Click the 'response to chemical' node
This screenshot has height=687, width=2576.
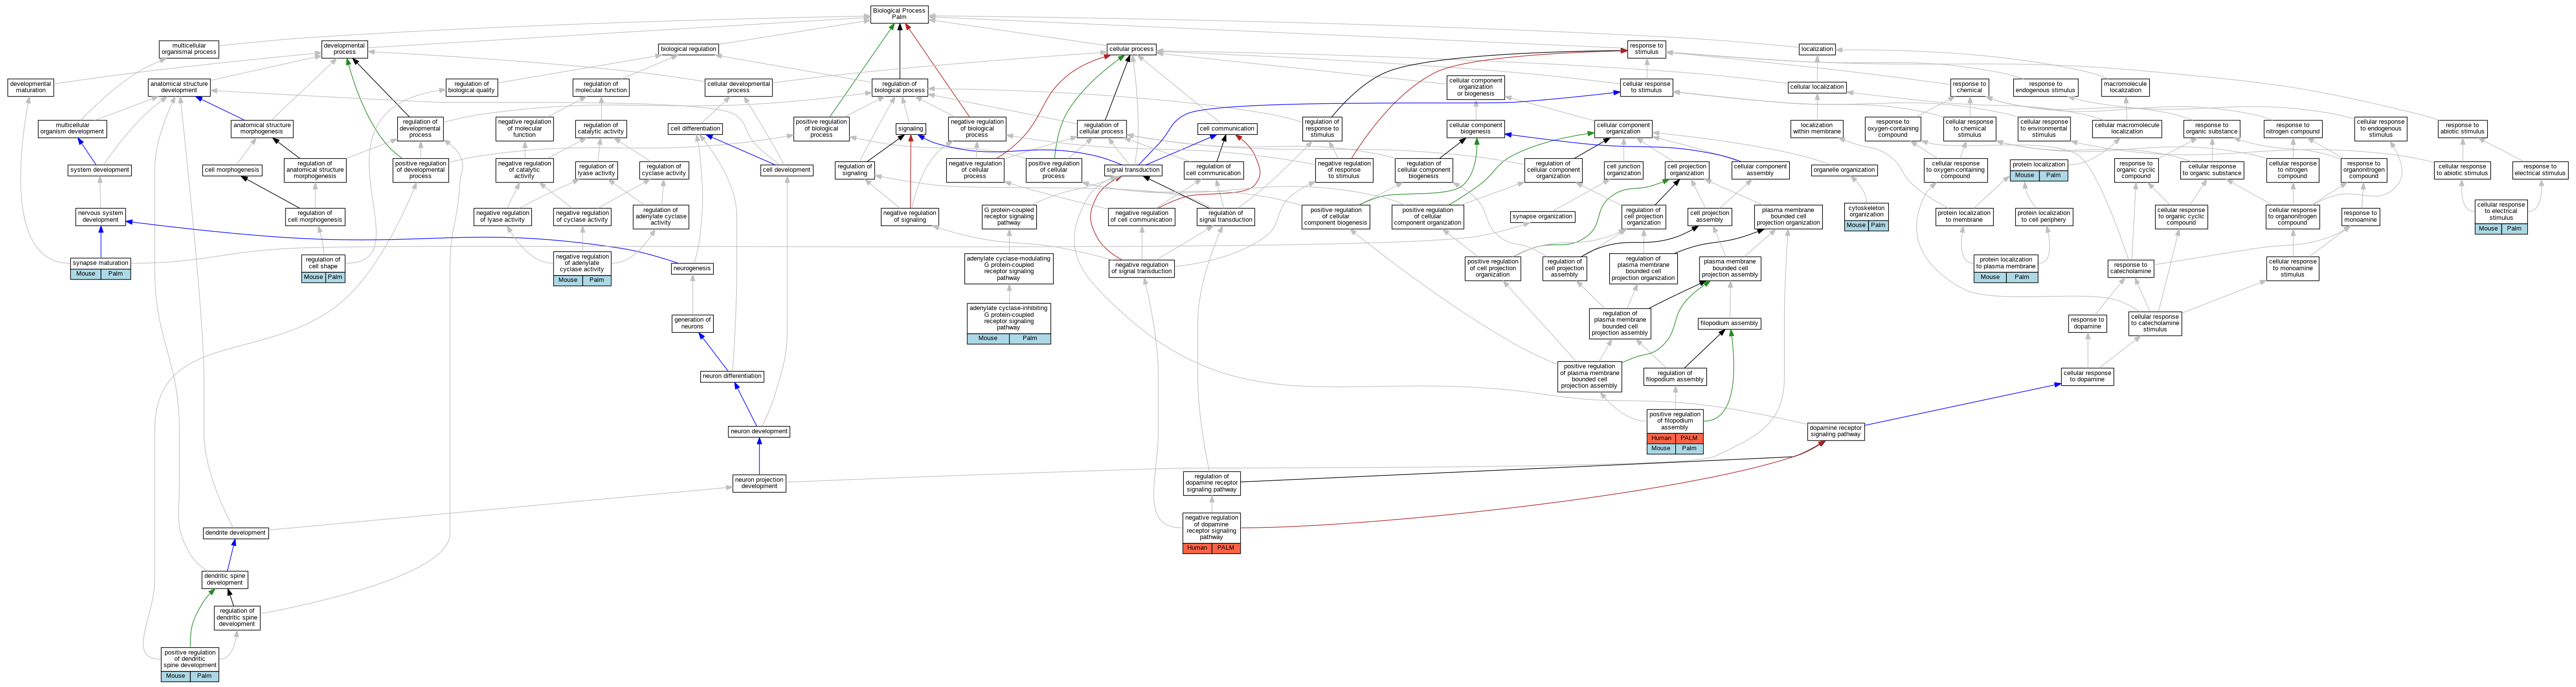[x=1969, y=88]
